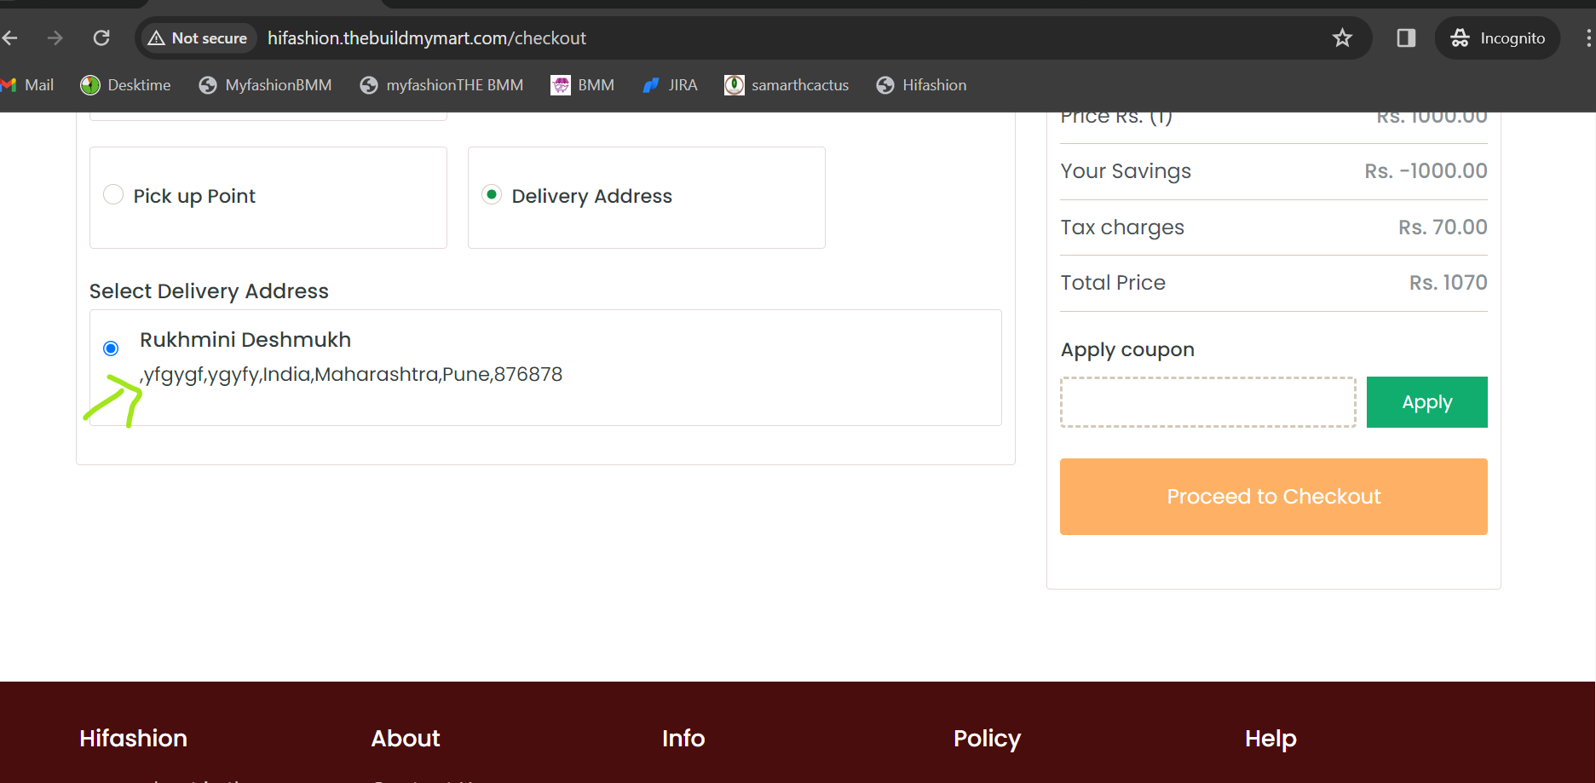
Task: Open the samarthcactus bookmark
Action: tap(786, 85)
